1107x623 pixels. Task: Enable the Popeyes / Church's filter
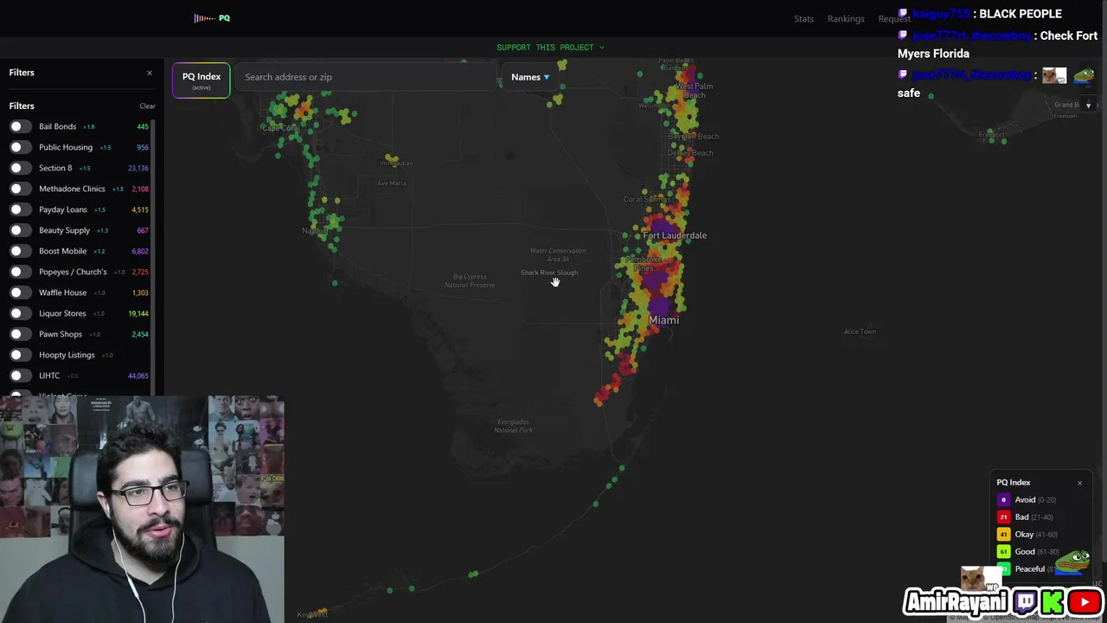tap(20, 272)
